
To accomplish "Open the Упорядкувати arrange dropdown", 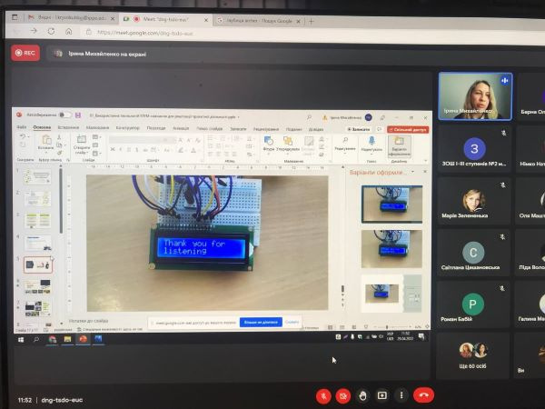I will coord(288,142).
